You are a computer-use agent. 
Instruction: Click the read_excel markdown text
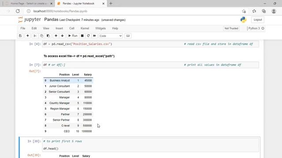79,56
